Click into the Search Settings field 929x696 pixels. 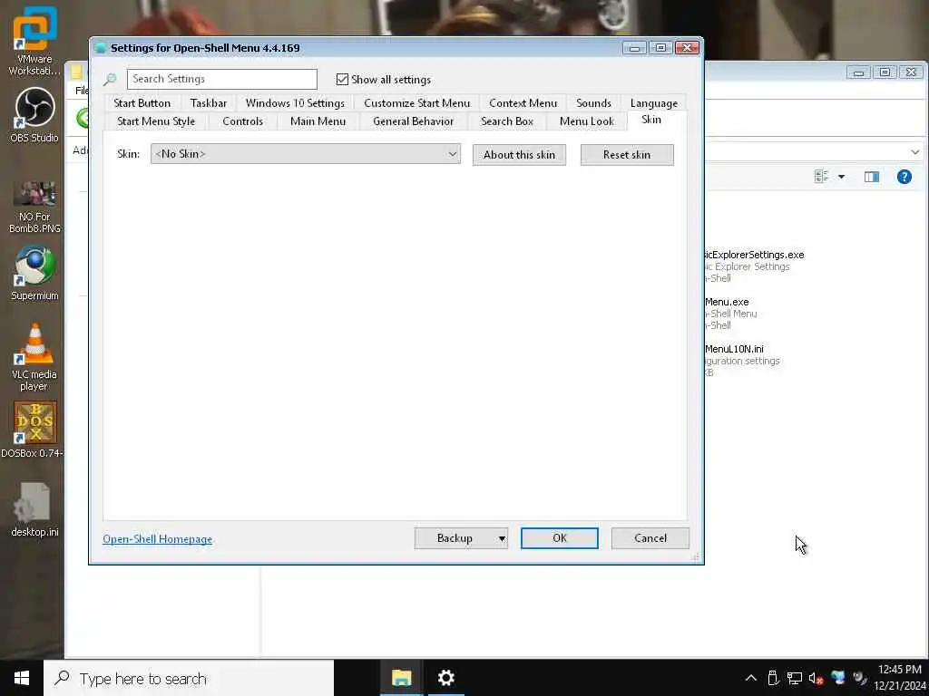(222, 80)
